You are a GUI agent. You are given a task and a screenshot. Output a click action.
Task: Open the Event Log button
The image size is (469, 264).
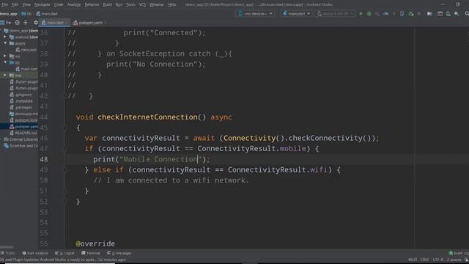point(459,253)
